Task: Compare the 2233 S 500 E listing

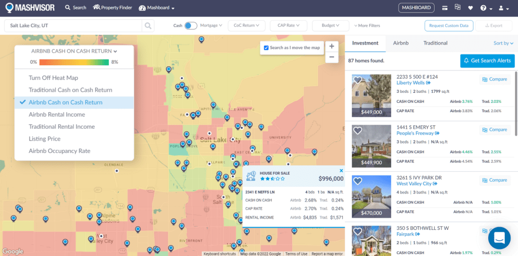Action: pyautogui.click(x=495, y=79)
